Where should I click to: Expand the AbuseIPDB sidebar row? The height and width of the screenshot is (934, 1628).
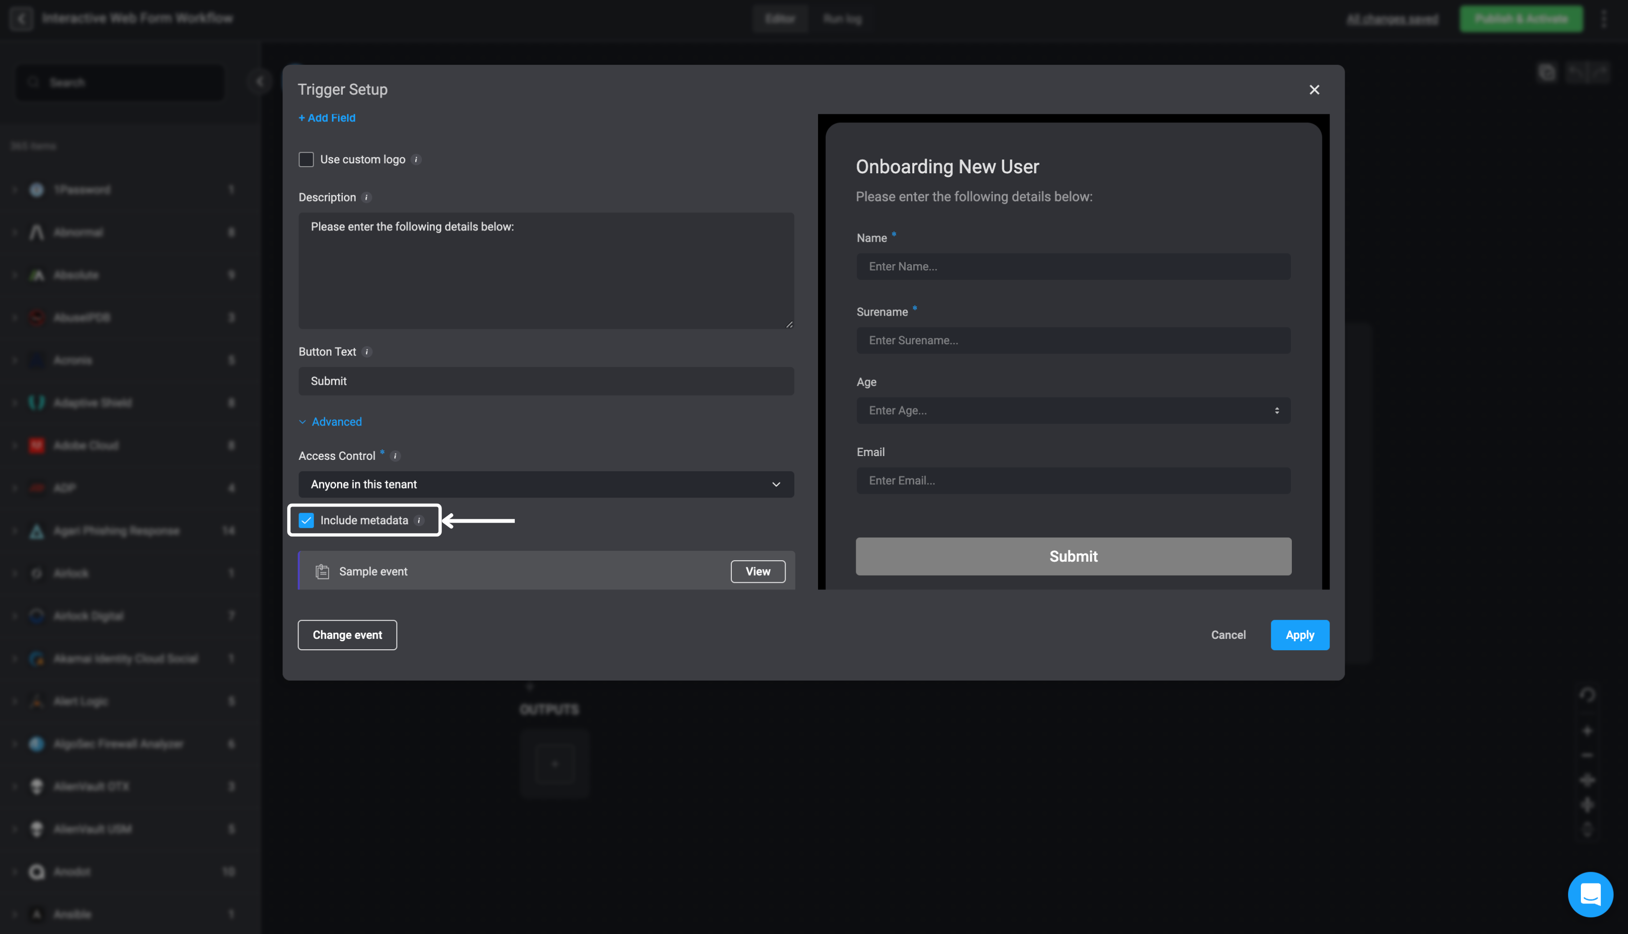(14, 318)
